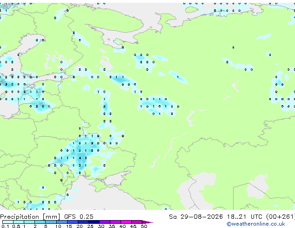Pick the 35–40 mm legend swatch
This screenshot has height=228, width=295.
point(115,222)
